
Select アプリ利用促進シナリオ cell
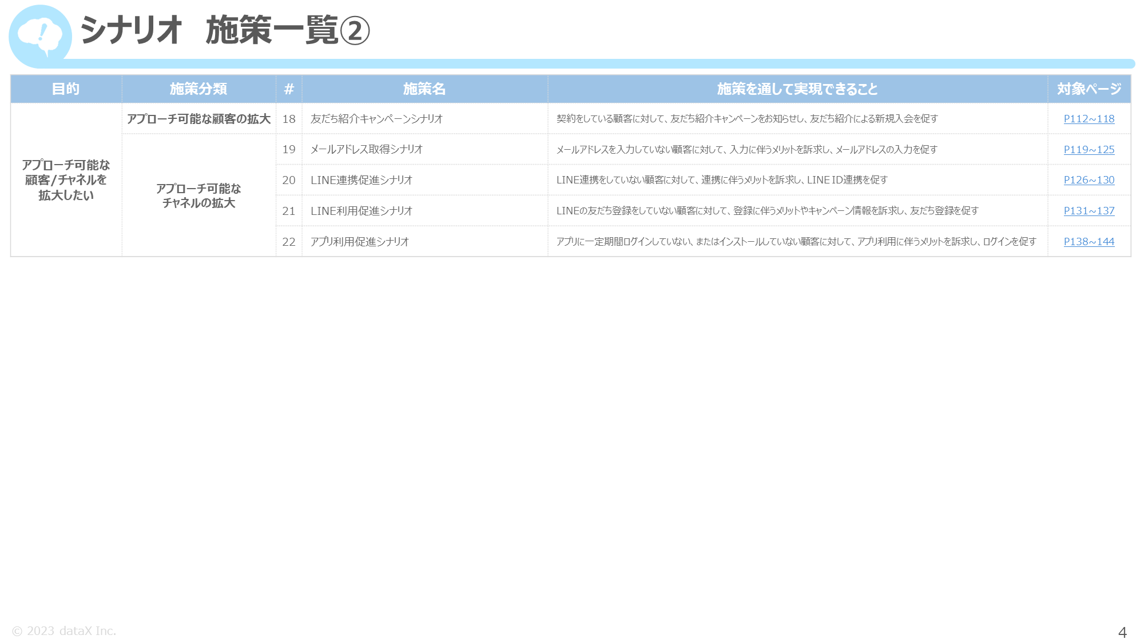tap(424, 242)
